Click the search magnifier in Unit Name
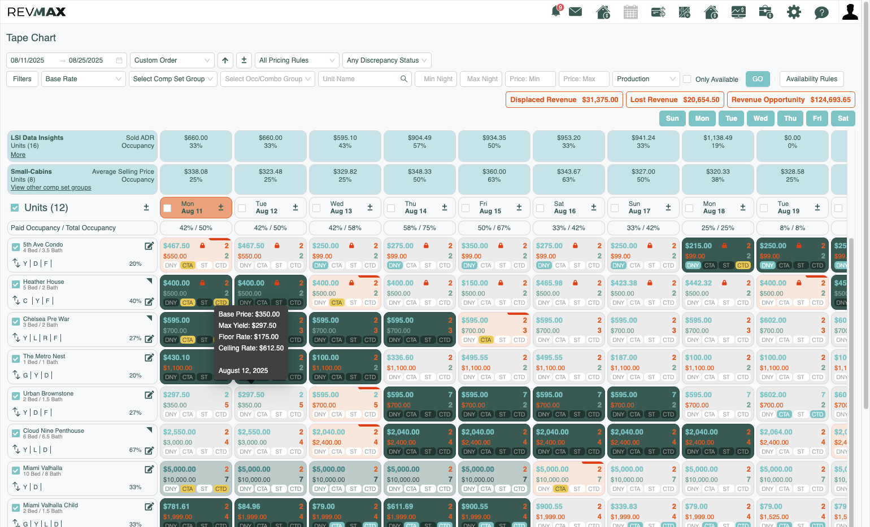 [x=404, y=79]
